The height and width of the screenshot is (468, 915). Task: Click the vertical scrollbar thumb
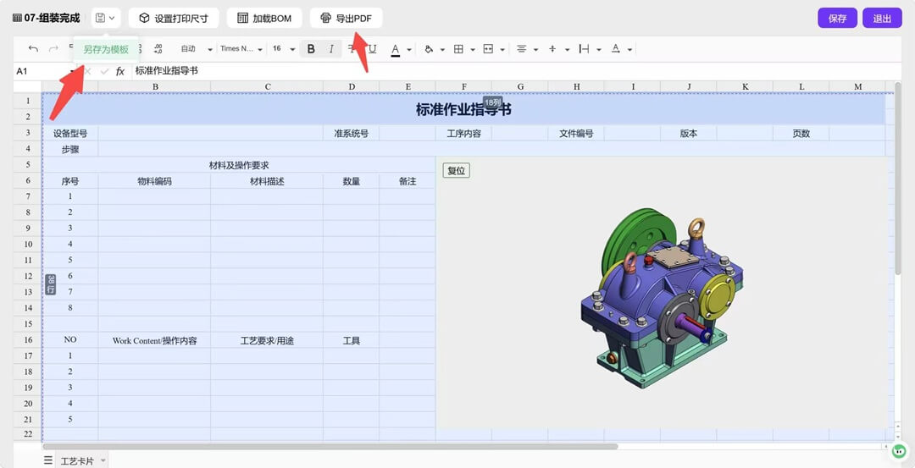[897, 178]
